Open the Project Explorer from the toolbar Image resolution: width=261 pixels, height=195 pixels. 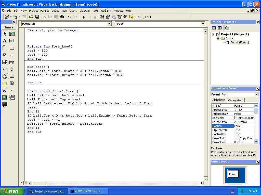pos(102,17)
